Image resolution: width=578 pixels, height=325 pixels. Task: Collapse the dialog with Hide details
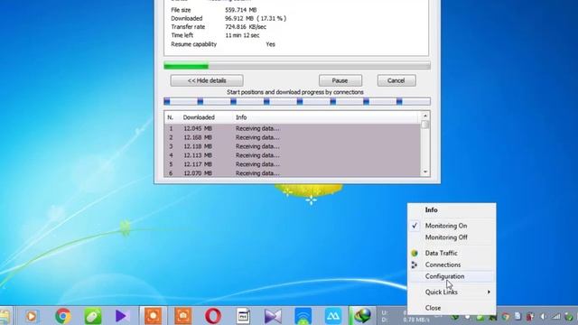coord(207,80)
